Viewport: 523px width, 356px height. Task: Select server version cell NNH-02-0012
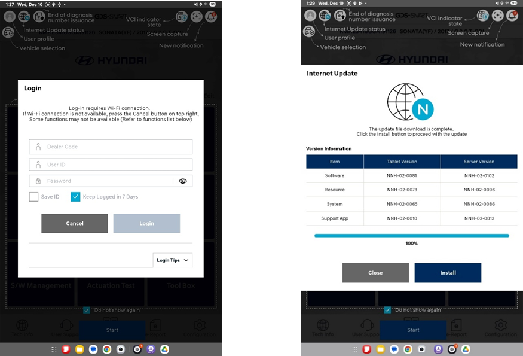[479, 218]
